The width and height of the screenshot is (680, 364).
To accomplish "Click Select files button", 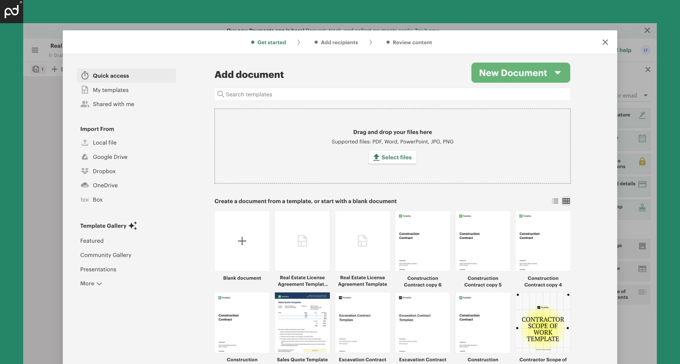I will coord(393,157).
